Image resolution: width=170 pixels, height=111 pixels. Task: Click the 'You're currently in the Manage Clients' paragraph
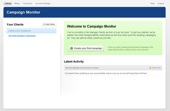point(111,35)
